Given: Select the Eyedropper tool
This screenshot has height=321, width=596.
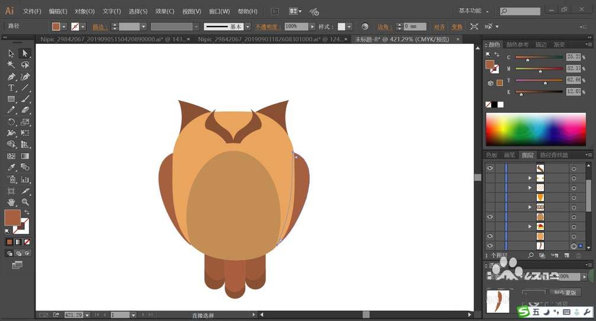Looking at the screenshot, I should [11, 167].
